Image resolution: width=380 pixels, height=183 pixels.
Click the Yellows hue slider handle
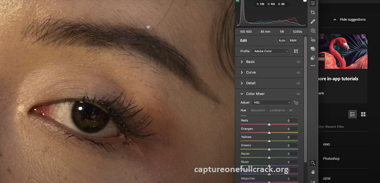269,141
